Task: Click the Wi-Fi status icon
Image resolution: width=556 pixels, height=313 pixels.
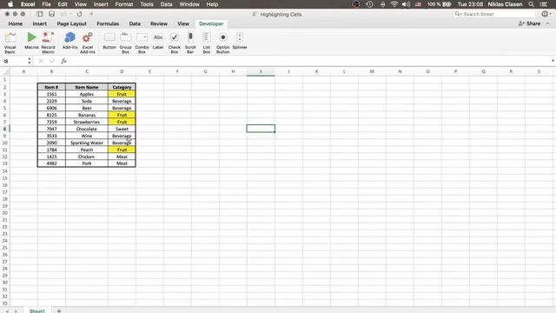Action: tap(394, 4)
